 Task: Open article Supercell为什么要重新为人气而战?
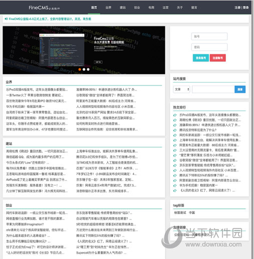point(101,252)
